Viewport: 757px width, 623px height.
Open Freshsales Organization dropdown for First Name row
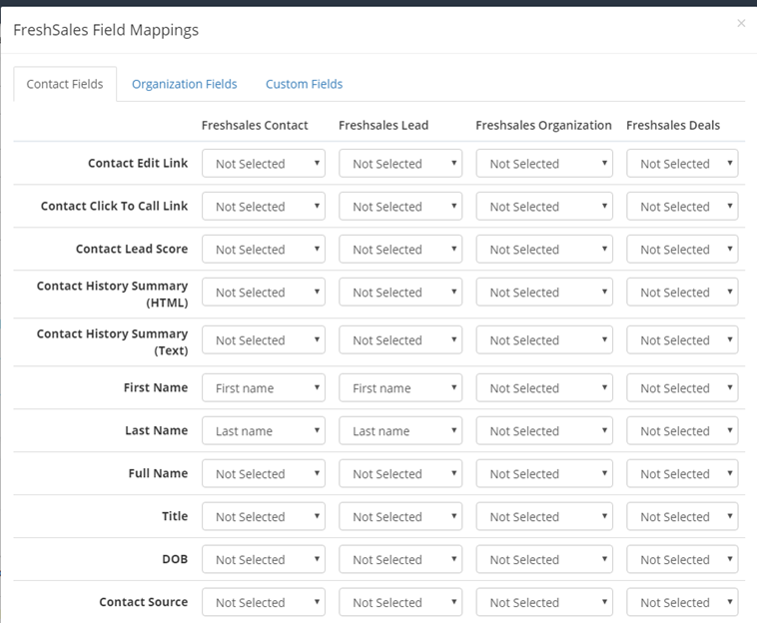[544, 387]
